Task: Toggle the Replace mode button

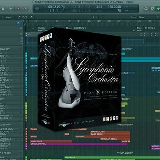Action: tap(152, 9)
